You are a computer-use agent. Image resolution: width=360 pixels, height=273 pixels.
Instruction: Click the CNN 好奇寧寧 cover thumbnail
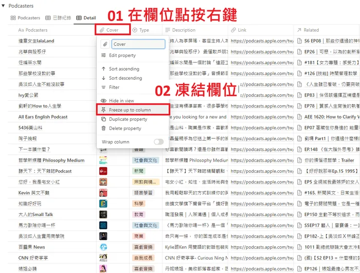pyautogui.click(x=103, y=258)
